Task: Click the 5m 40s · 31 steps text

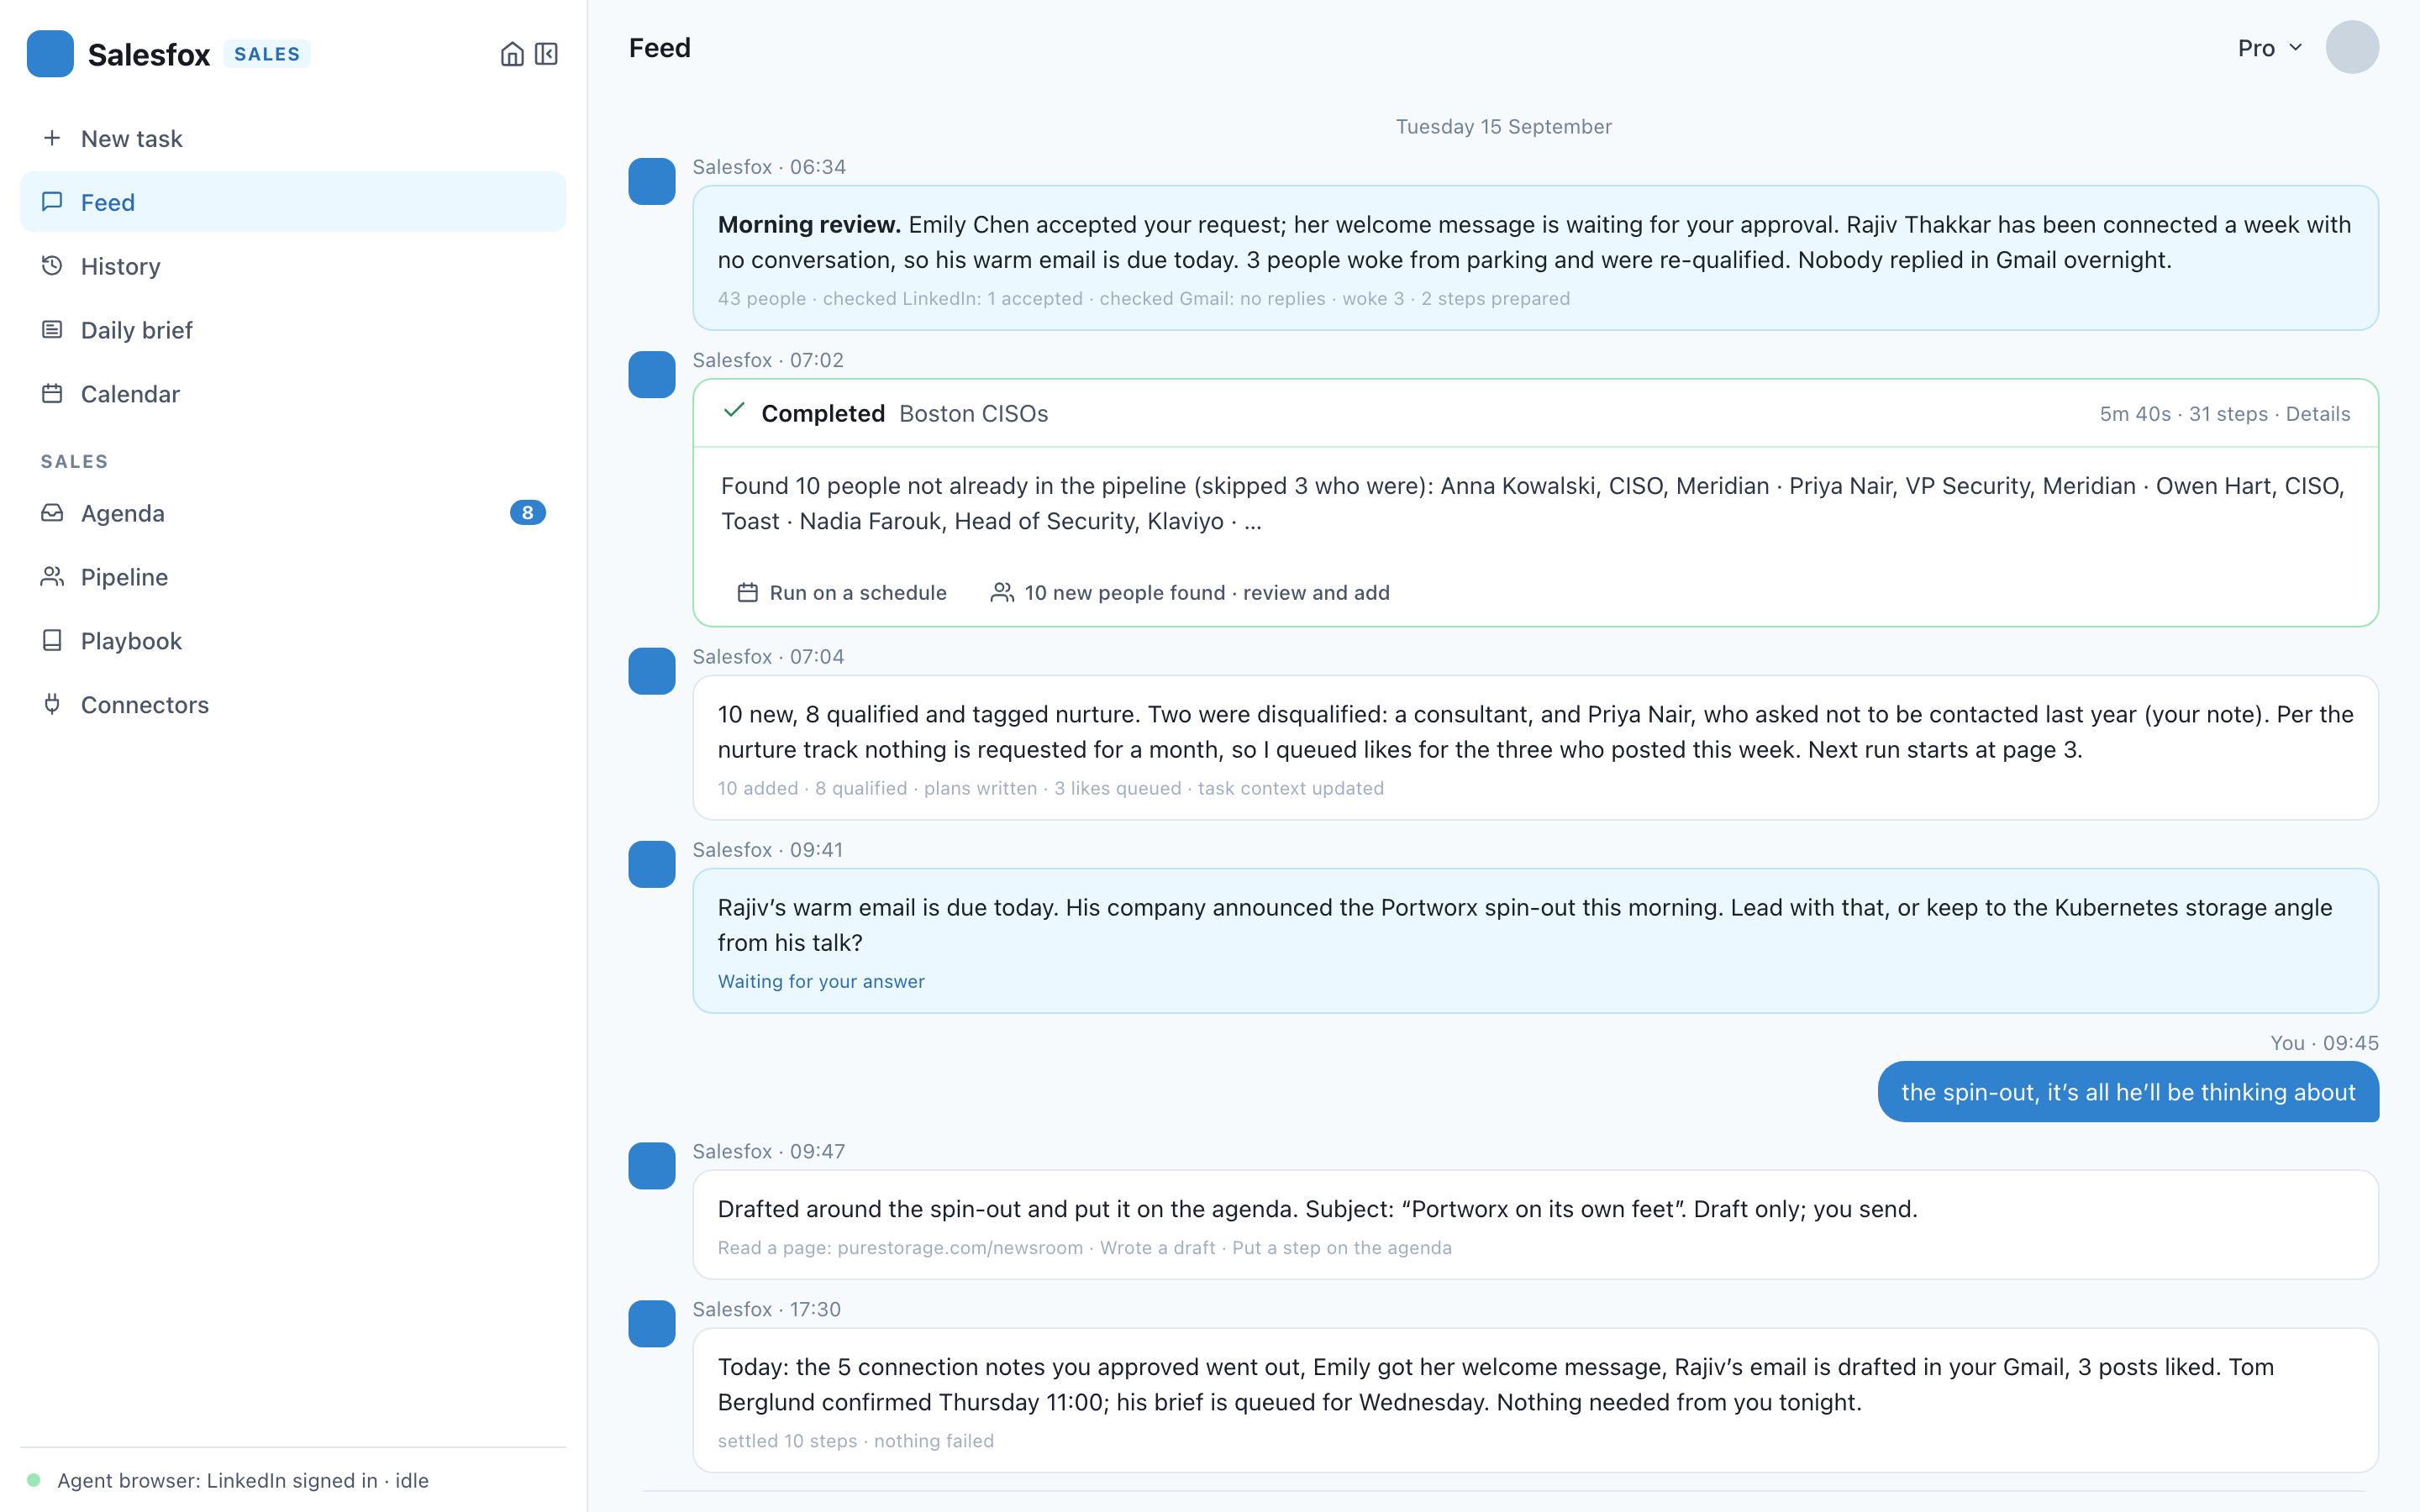Action: tap(2183, 414)
